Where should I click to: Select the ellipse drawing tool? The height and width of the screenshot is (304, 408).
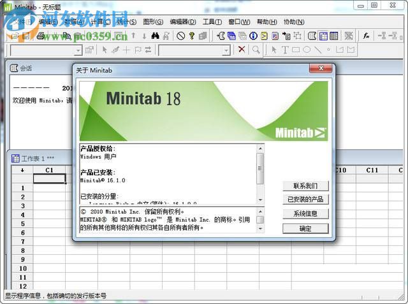coord(307,50)
